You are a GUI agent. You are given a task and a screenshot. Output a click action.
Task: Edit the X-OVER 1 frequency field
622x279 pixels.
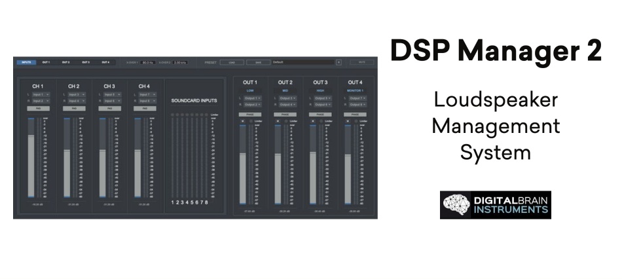[x=147, y=62]
